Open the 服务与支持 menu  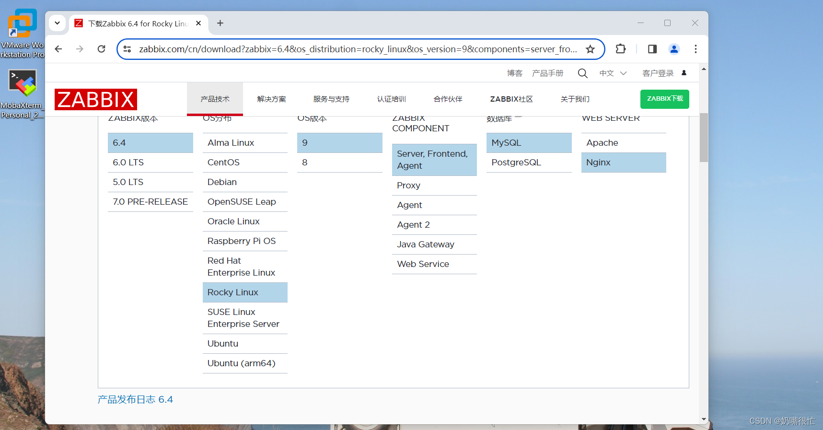click(331, 99)
